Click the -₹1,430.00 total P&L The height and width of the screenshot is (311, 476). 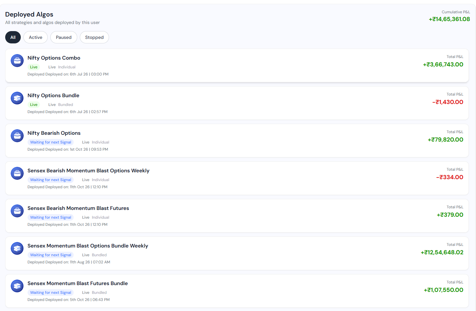click(x=448, y=102)
